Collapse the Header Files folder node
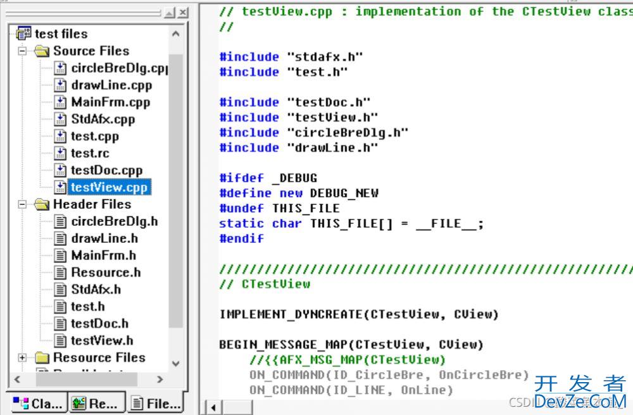This screenshot has width=633, height=415. (22, 204)
